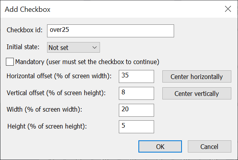Viewport: 238px width, 160px height.
Task: Click the Width label text
Action: pos(47,110)
